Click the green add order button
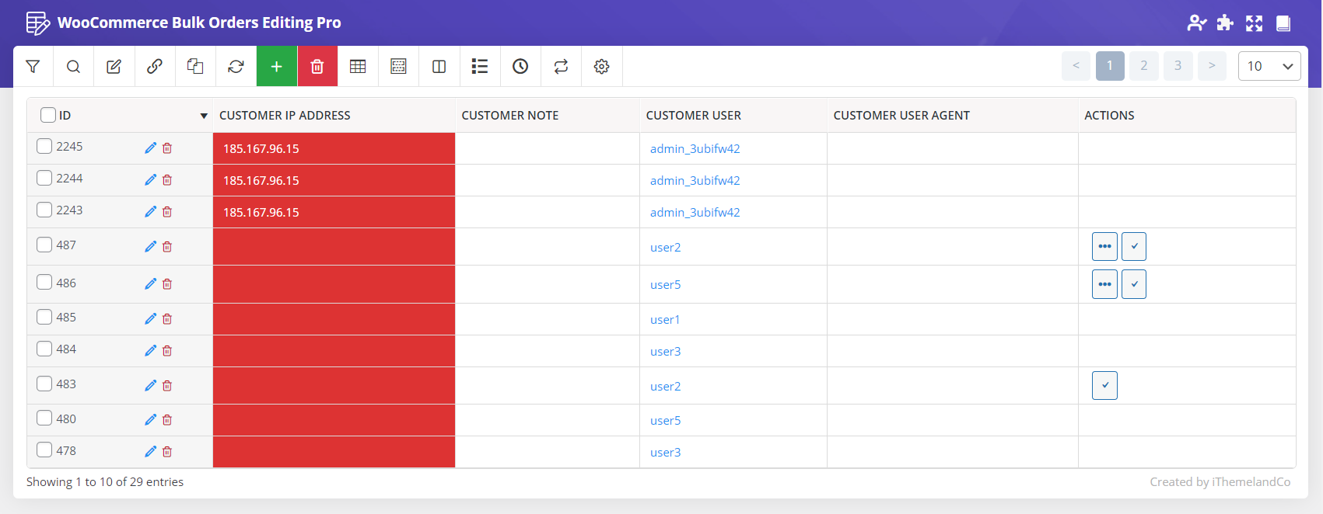This screenshot has width=1323, height=514. click(276, 67)
